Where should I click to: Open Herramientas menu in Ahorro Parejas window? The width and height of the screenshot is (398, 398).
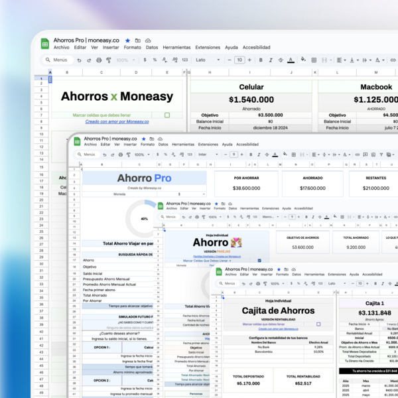249,208
